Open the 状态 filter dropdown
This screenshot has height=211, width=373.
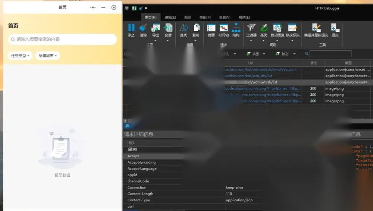[x=286, y=54]
